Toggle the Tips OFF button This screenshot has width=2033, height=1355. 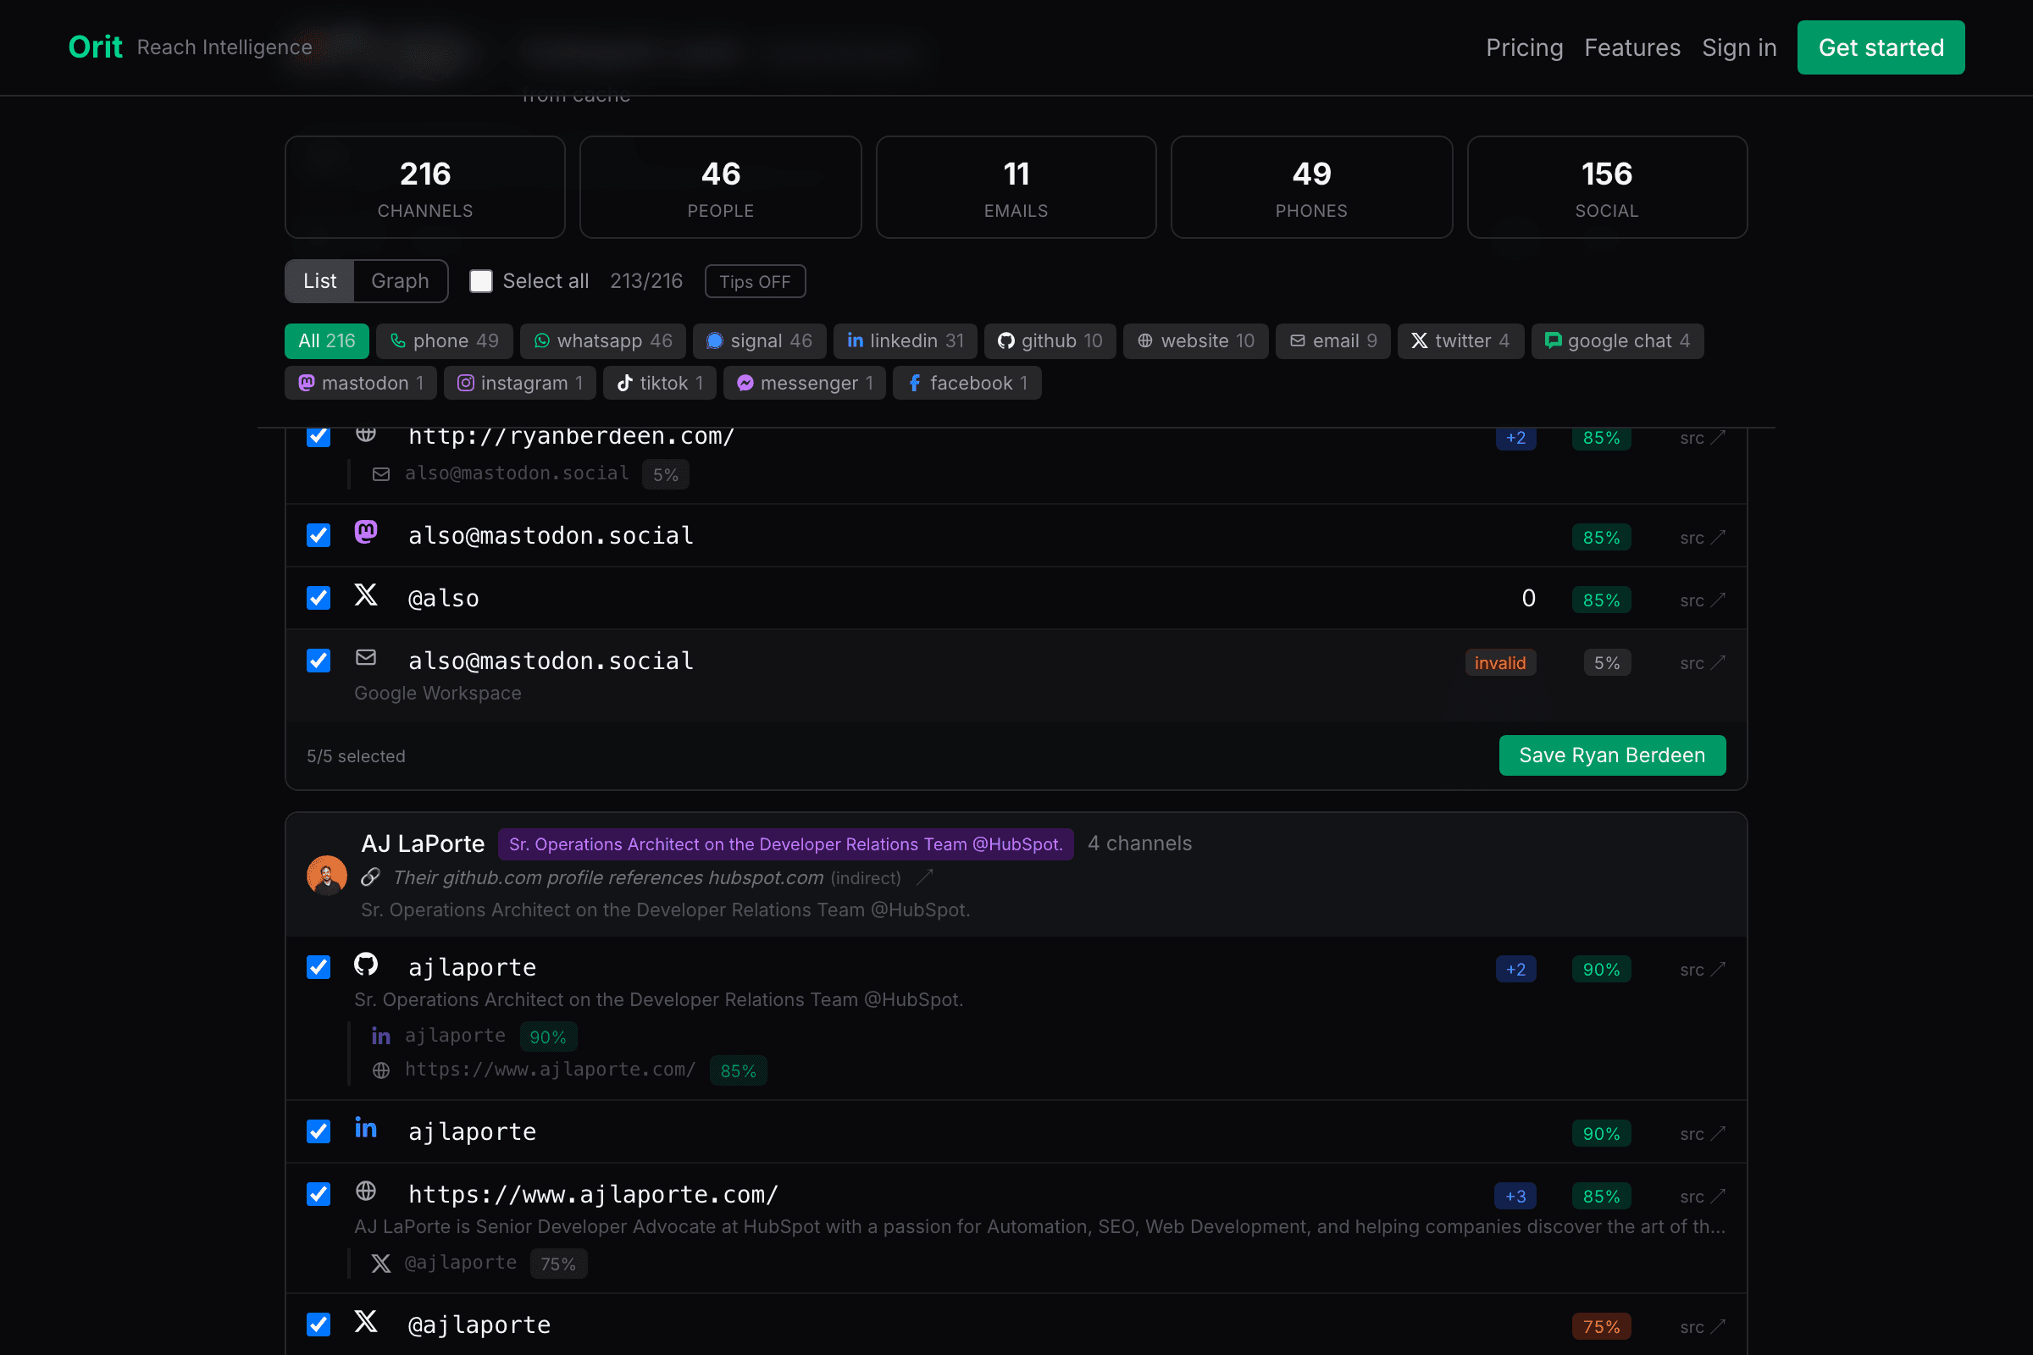pos(755,282)
